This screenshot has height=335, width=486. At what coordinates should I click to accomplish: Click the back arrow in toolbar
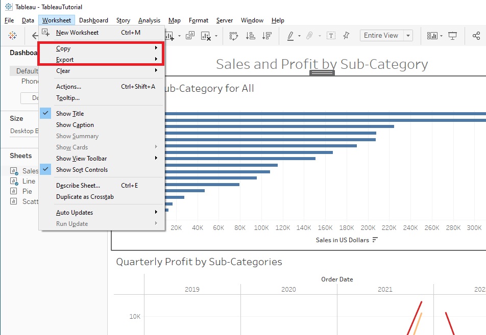(x=35, y=36)
